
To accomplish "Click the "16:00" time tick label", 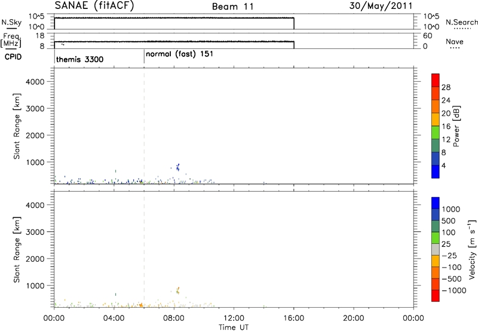I will (293, 318).
